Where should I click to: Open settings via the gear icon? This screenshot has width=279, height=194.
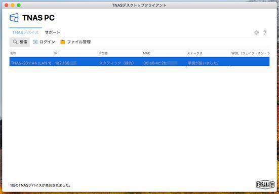[x=256, y=32]
